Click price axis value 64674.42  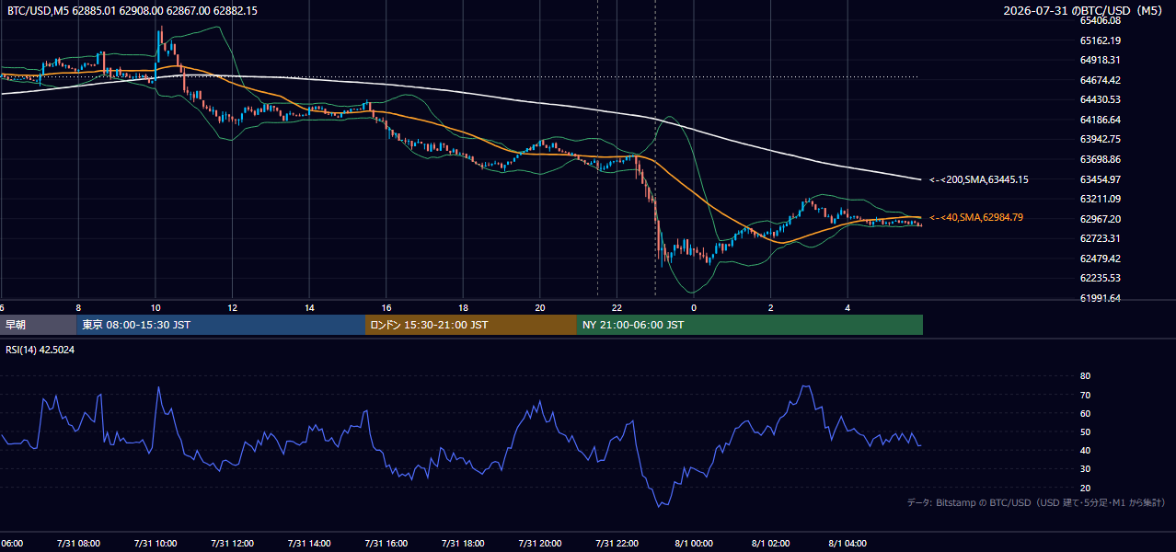[x=1100, y=80]
